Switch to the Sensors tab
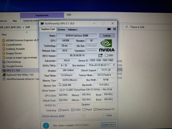This screenshot has width=172, height=129. [x=61, y=30]
